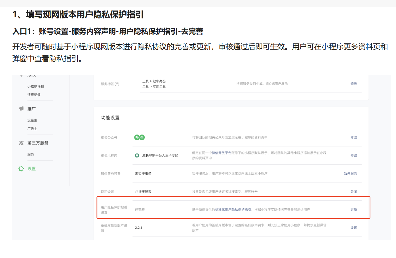
Task: Click 更新 for 用户隐私保护指引设置
Action: tap(354, 210)
